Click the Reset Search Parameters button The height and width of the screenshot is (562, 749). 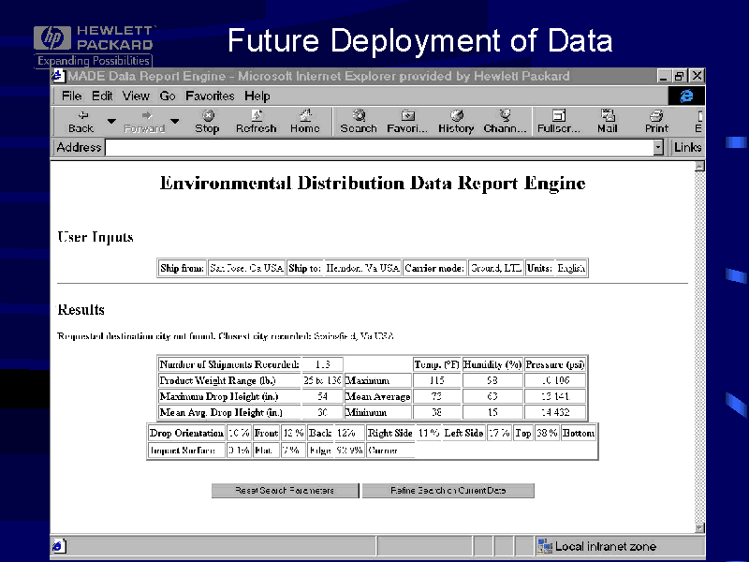(285, 491)
